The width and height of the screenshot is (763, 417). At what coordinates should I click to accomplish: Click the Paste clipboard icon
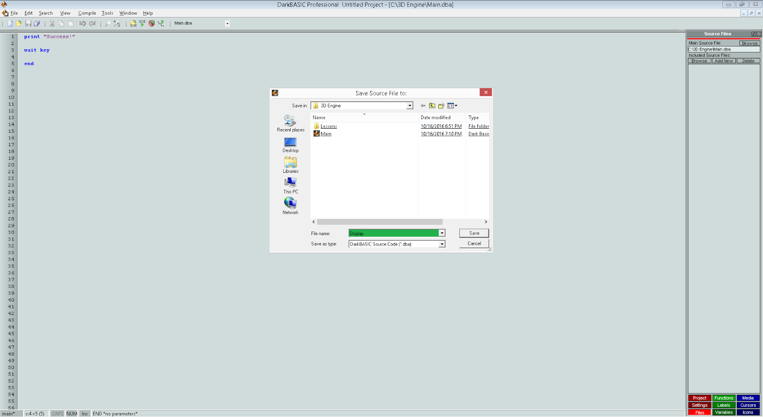pos(71,24)
